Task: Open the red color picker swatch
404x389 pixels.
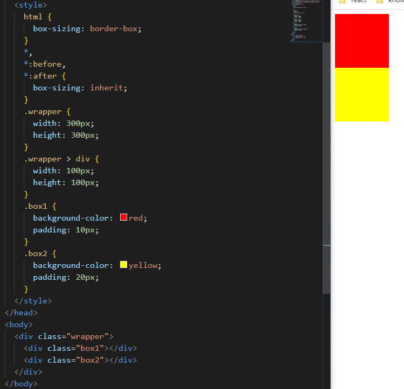Action: [123, 217]
